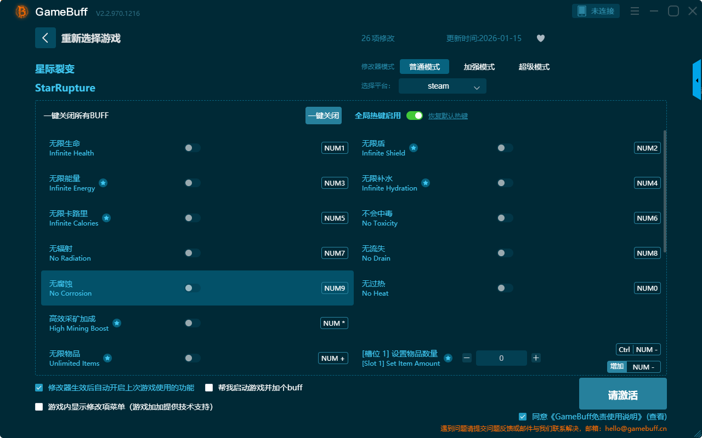Click the phone not-connected icon button
This screenshot has height=438, width=702.
click(x=596, y=11)
